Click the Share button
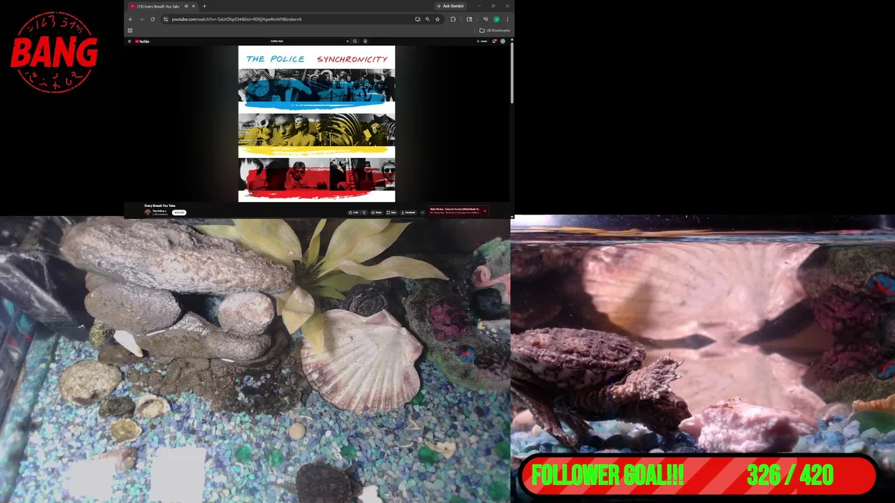 [x=377, y=212]
